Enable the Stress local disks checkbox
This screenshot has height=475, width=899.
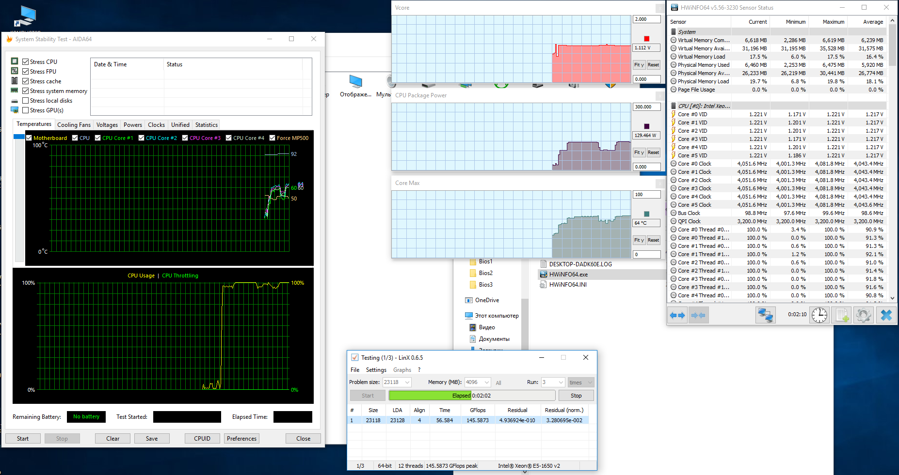pos(26,101)
